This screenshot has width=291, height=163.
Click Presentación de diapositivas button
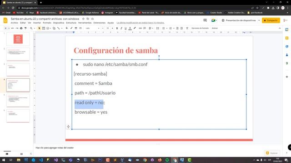coord(239,20)
